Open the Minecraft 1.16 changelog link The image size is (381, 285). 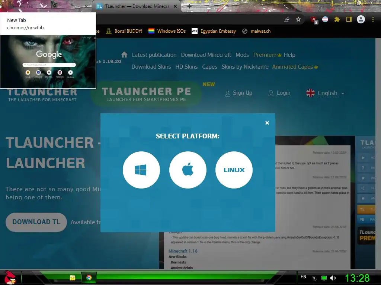click(x=183, y=251)
